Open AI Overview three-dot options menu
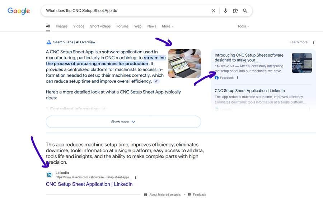The image size is (323, 202). [x=314, y=42]
